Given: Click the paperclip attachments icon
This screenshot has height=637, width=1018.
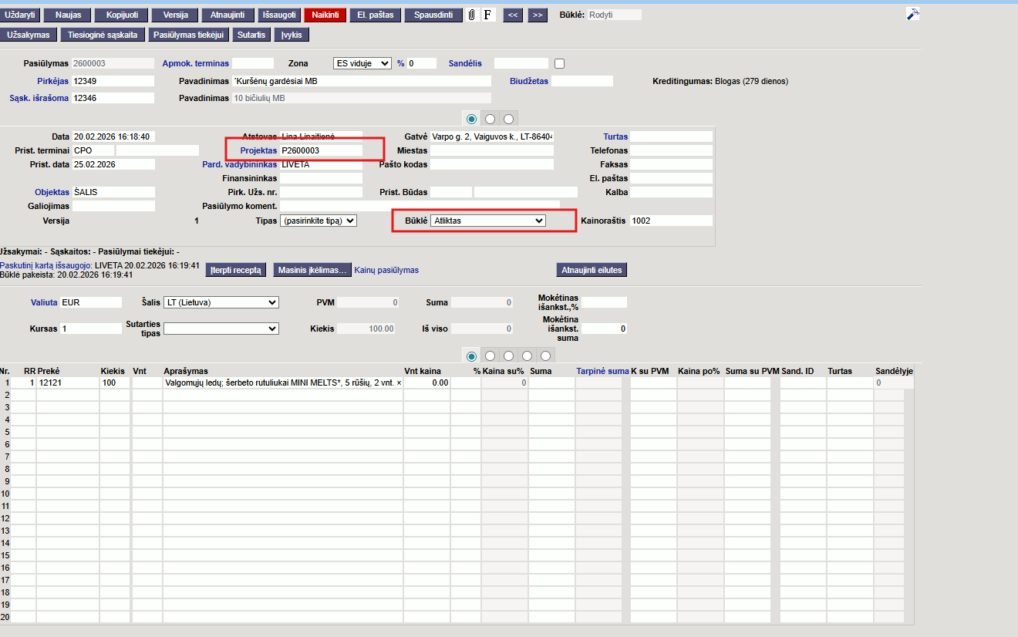Looking at the screenshot, I should (471, 15).
